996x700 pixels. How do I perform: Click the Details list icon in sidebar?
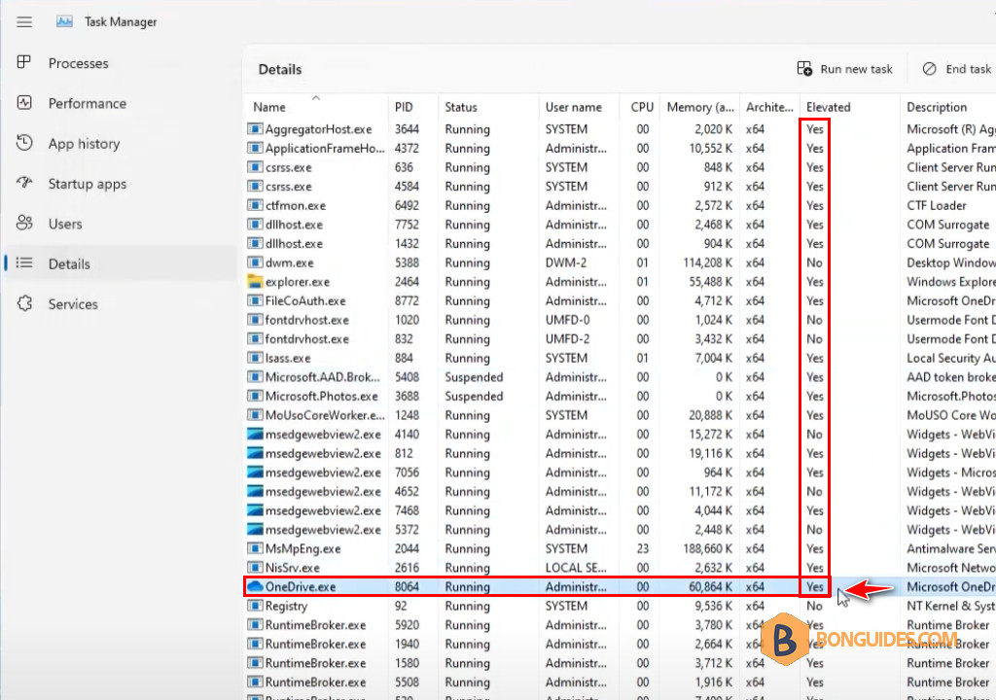[24, 262]
